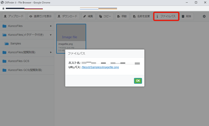Maximize the Chrome window
The image size is (209, 126).
coord(196,2)
